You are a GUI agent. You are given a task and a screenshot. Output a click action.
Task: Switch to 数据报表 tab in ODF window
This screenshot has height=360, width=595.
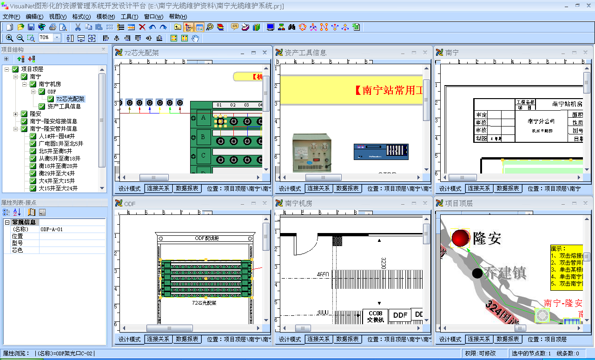(187, 339)
